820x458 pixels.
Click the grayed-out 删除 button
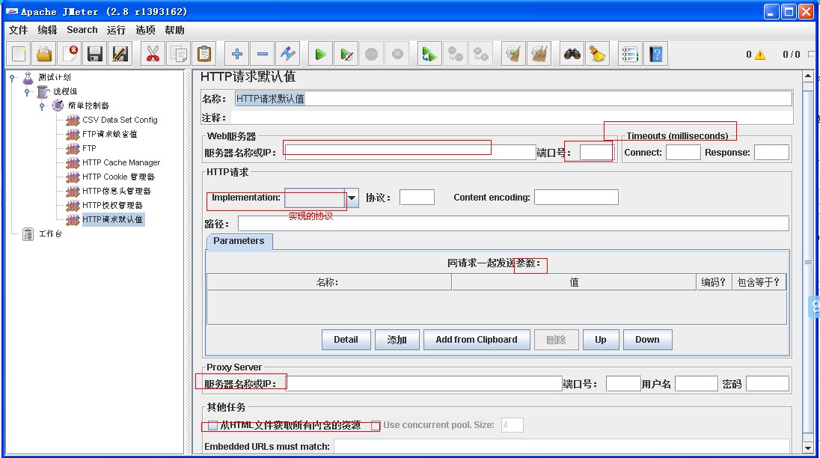(556, 340)
